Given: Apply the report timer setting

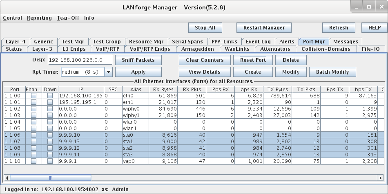Looking at the screenshot, I should coord(138,72).
